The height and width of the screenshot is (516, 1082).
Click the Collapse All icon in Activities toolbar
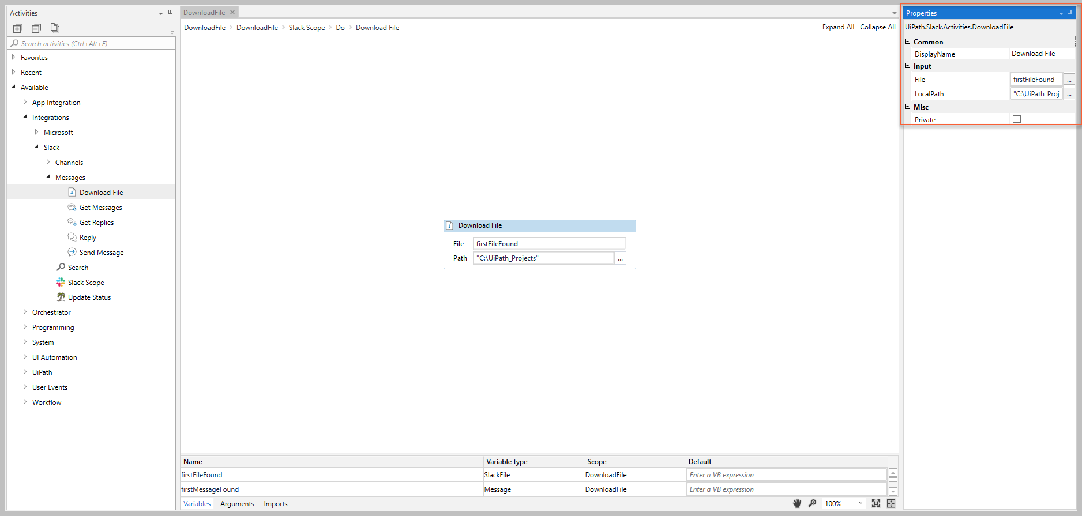[36, 28]
